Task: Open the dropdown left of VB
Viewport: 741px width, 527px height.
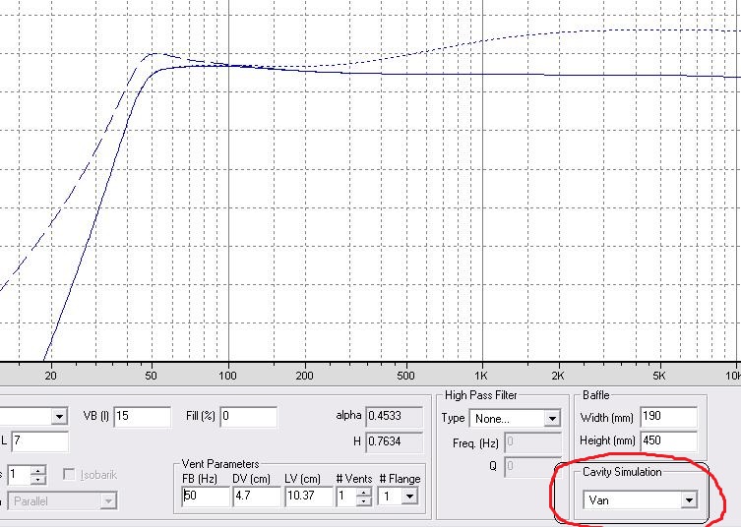Action: 59,416
